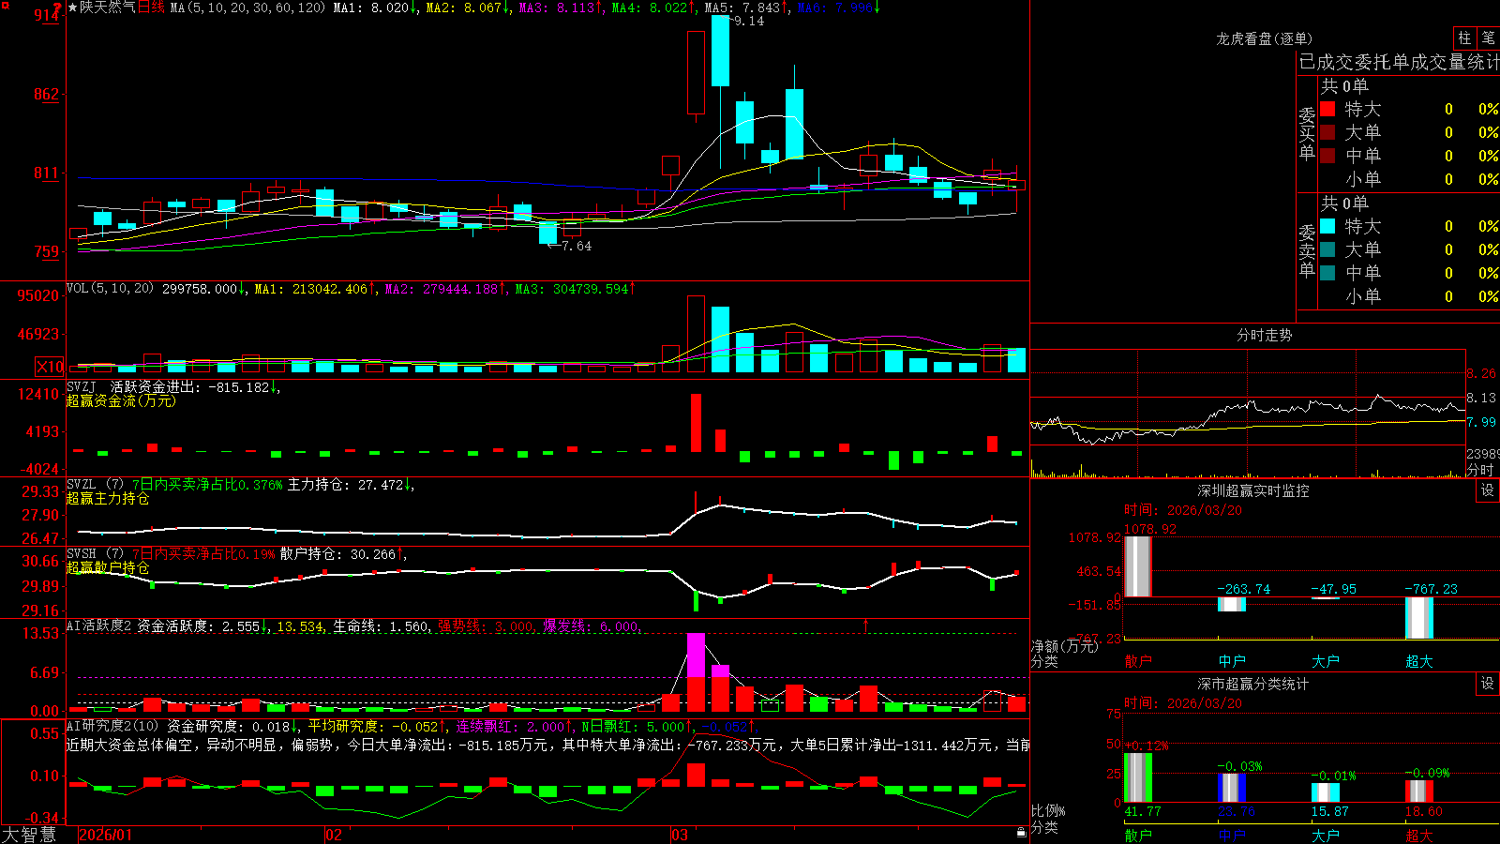Image resolution: width=1500 pixels, height=844 pixels.
Task: Select the 中户 bar showing -263.74
Action: 1232,604
